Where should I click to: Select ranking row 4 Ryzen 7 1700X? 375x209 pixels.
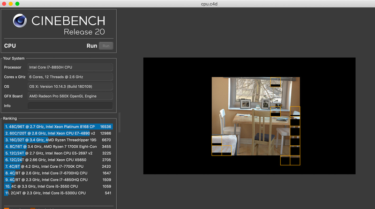pos(58,147)
